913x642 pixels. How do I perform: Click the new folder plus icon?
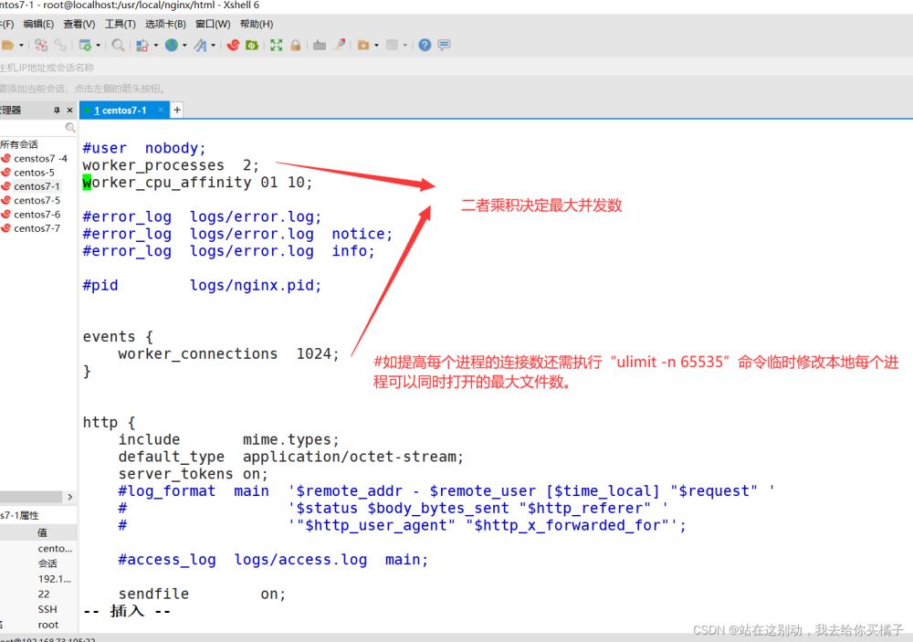[363, 45]
